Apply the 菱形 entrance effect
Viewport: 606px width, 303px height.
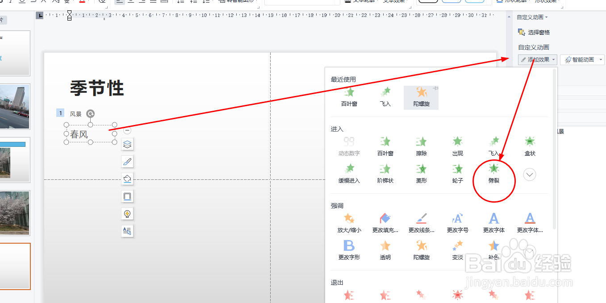coord(421,174)
